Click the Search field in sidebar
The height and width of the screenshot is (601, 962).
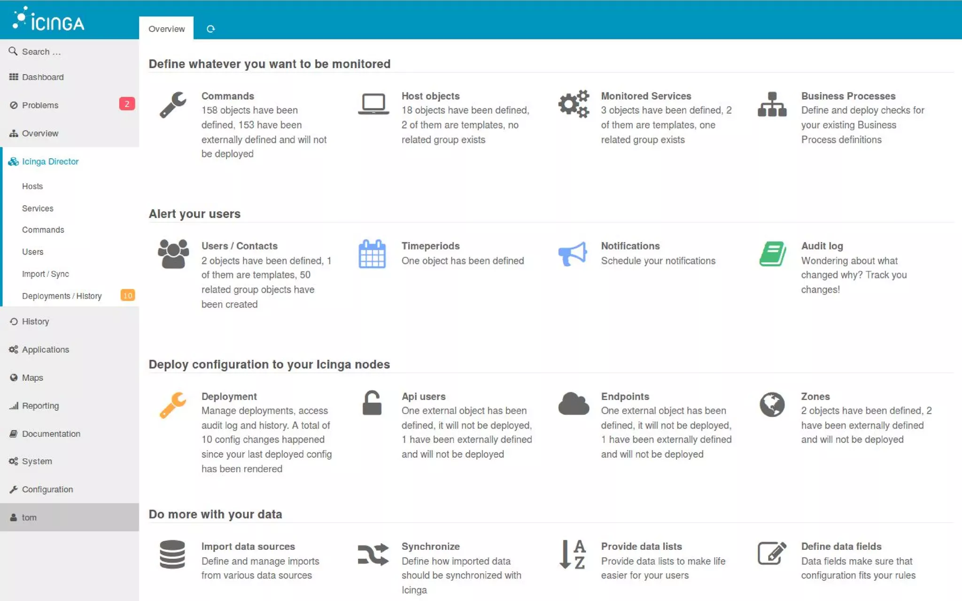(x=41, y=52)
